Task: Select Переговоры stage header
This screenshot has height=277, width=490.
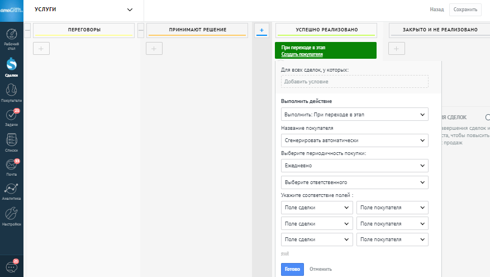Action: pos(84,30)
